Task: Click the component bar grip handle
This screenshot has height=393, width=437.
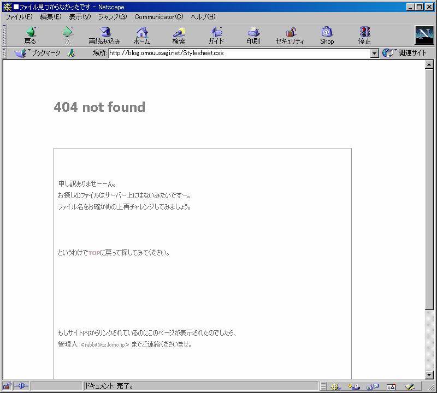Action: pos(323,386)
